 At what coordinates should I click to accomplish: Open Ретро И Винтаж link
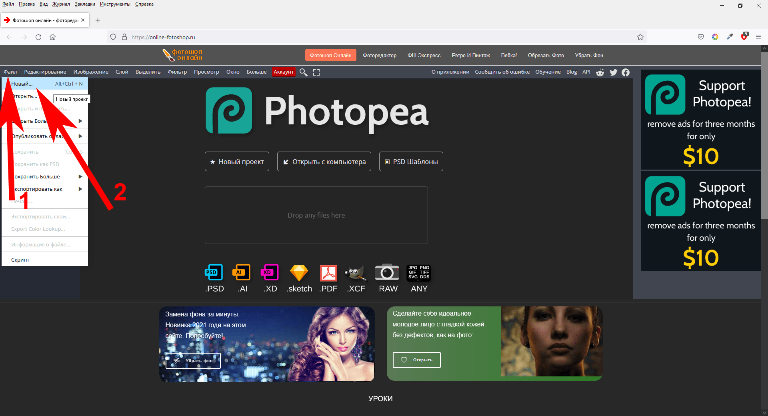pyautogui.click(x=471, y=56)
